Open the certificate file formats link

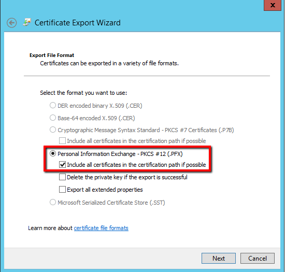(101, 228)
